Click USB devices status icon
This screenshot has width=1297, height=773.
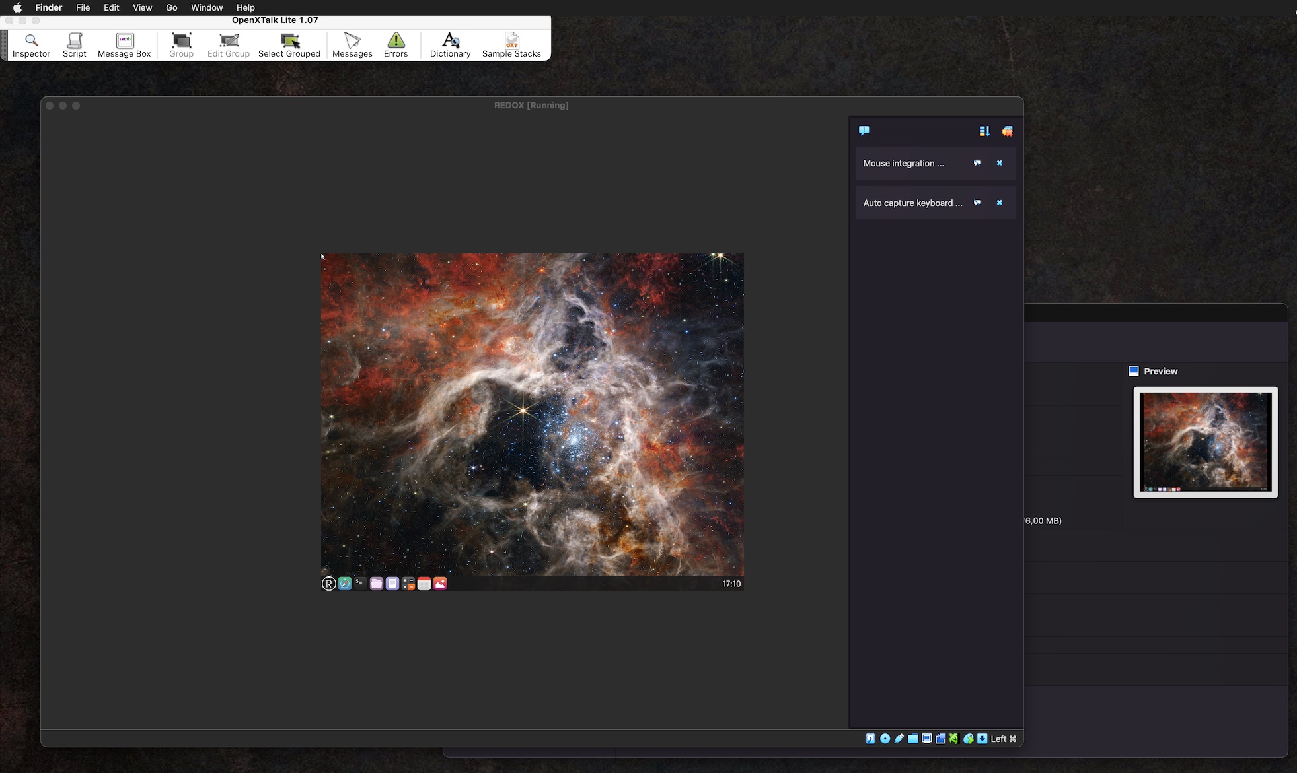[x=899, y=739]
